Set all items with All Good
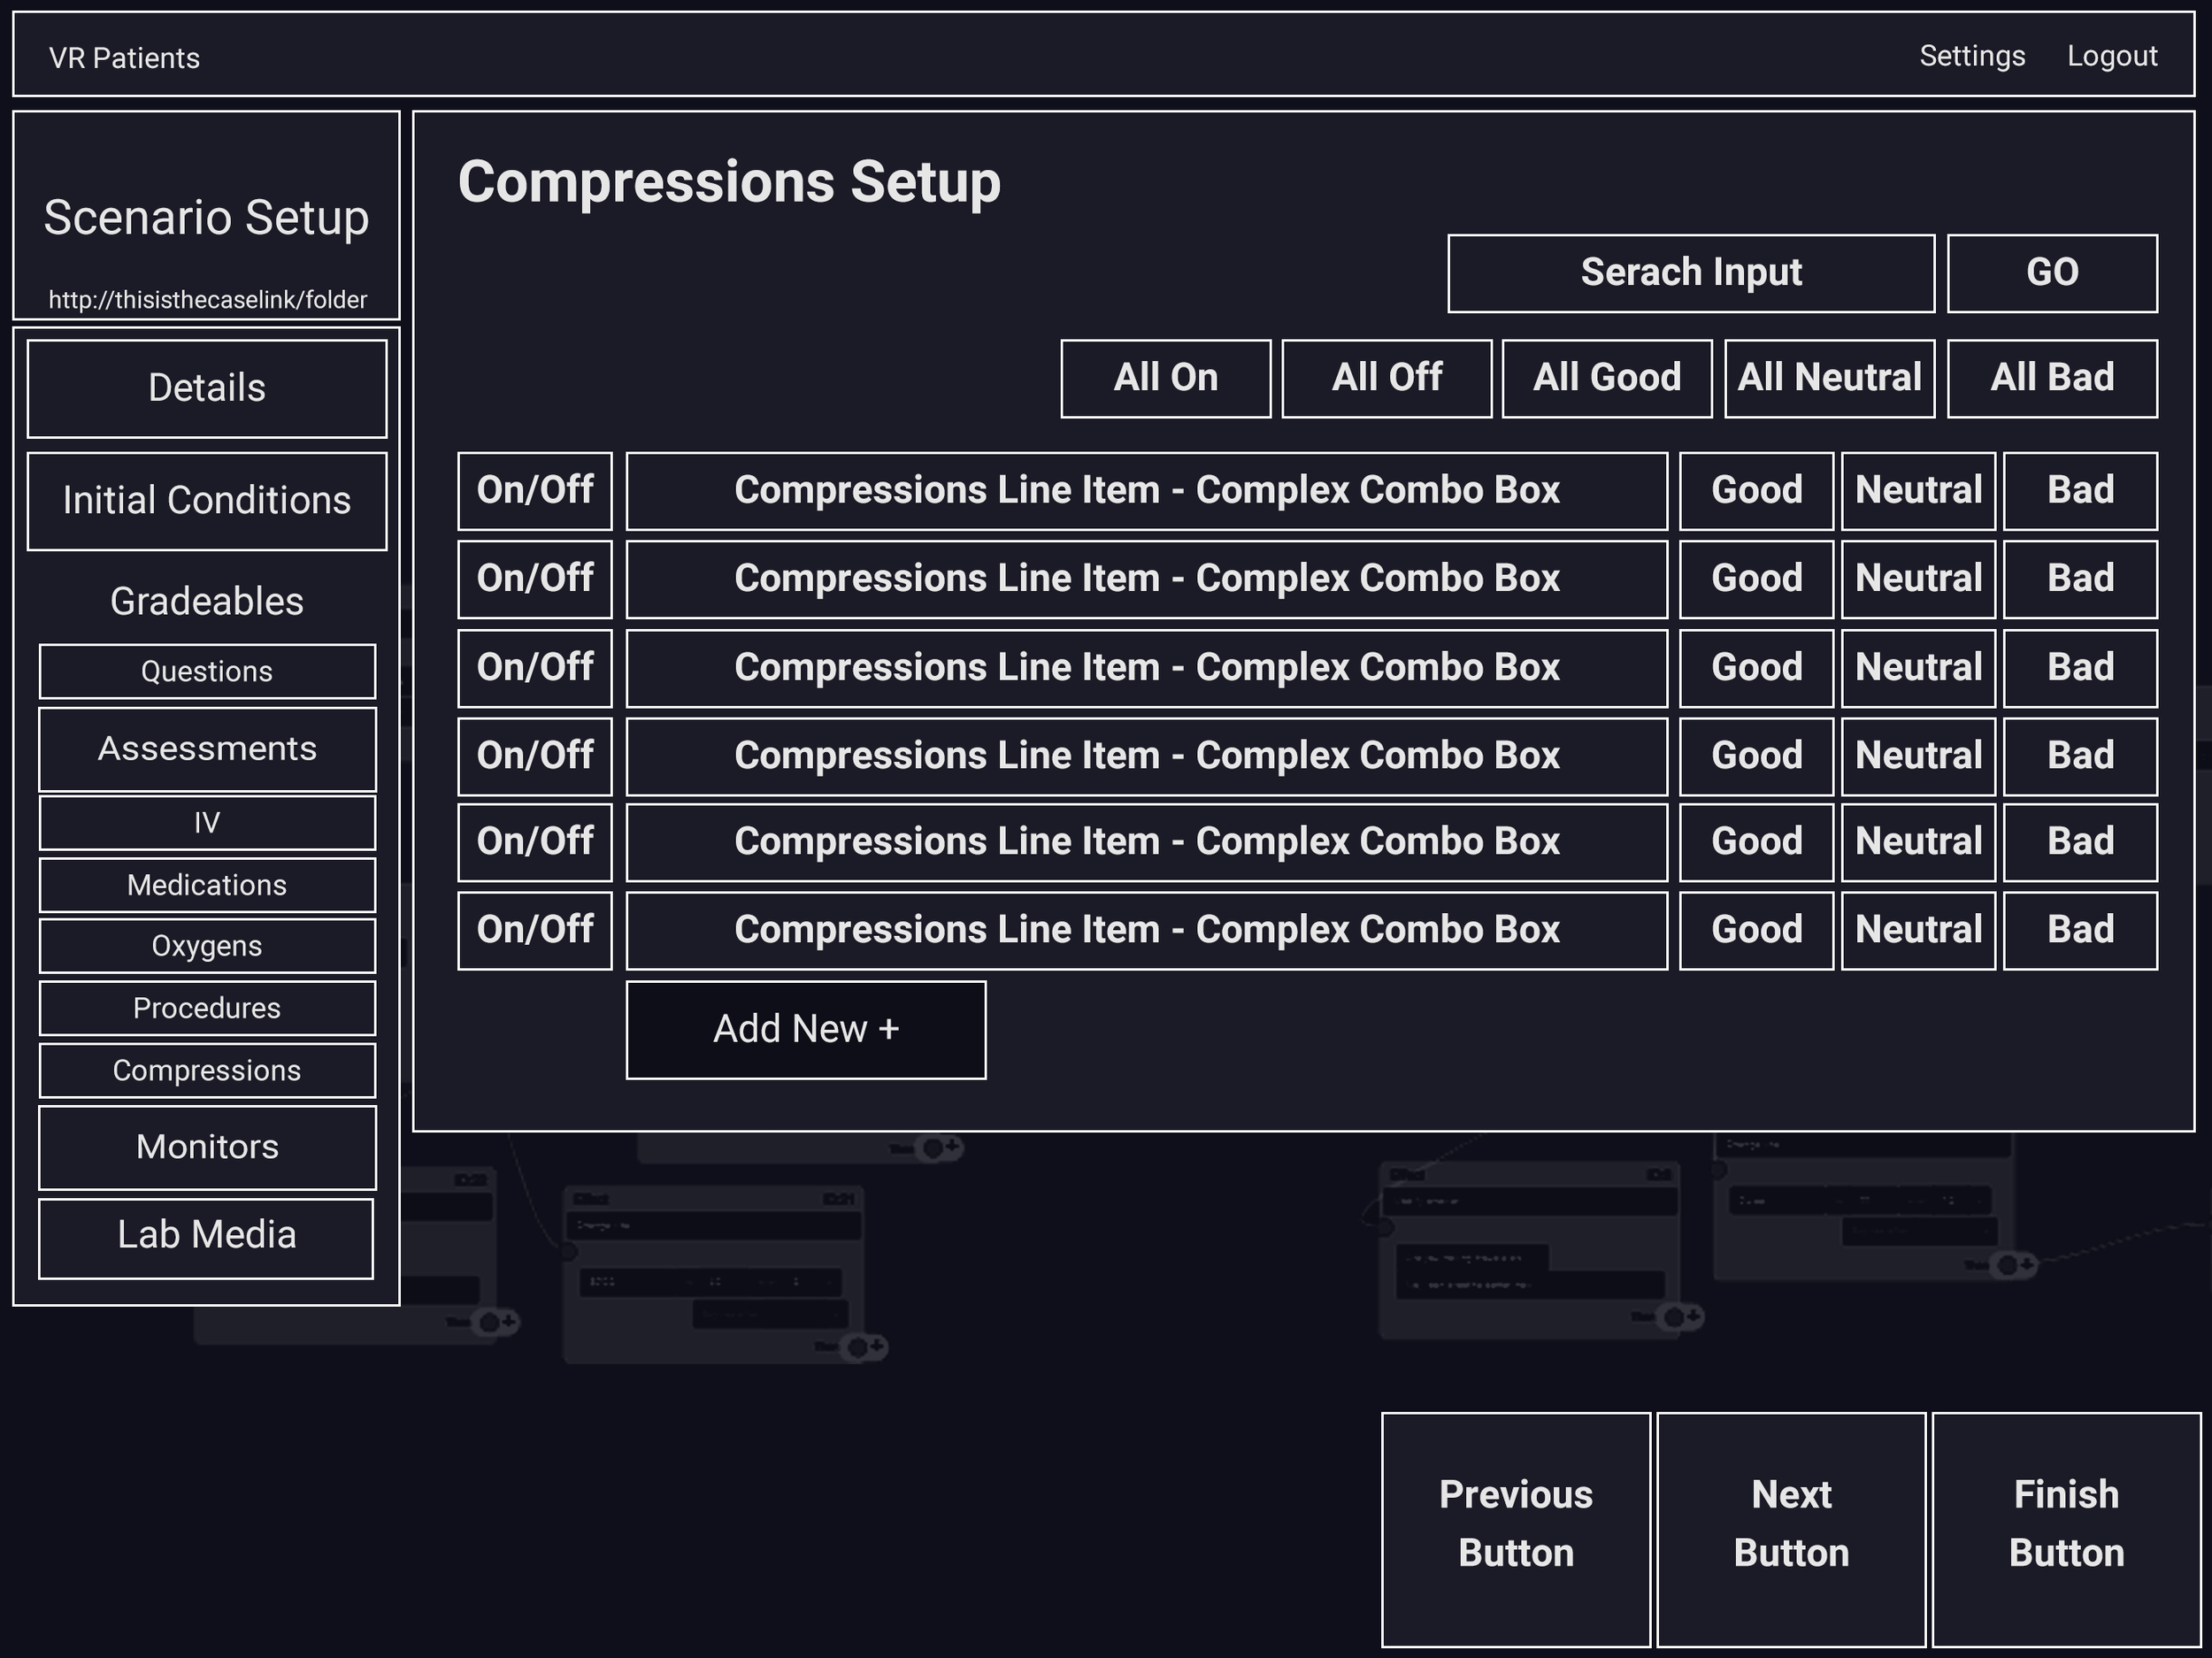 1606,378
